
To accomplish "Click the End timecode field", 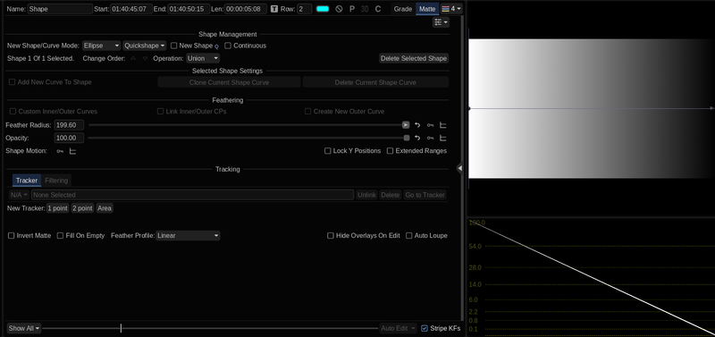I will tap(189, 9).
